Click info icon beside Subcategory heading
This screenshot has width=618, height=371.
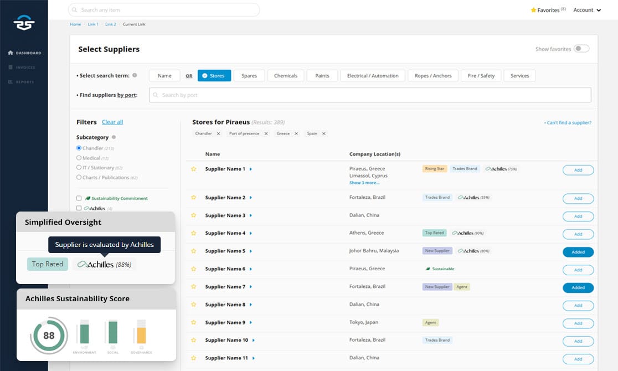tap(114, 137)
